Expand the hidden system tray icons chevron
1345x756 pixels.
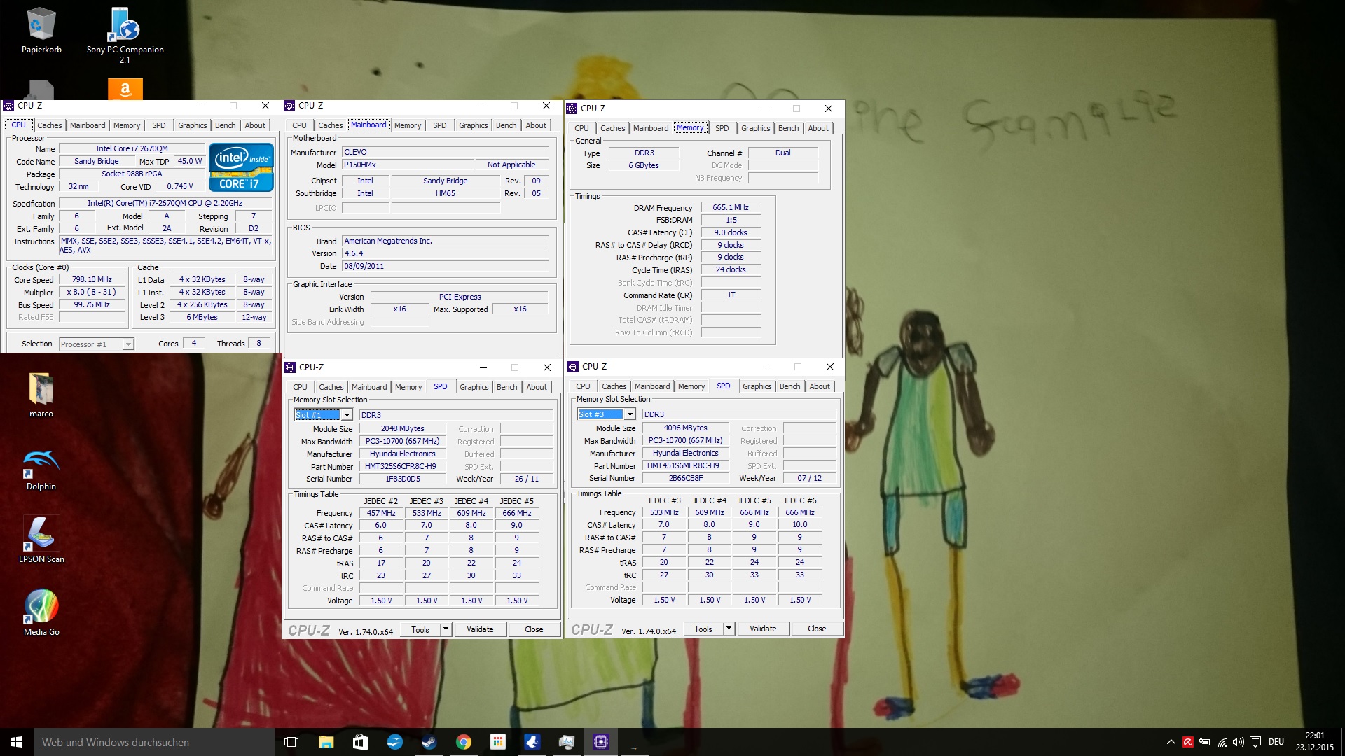[x=1171, y=742]
